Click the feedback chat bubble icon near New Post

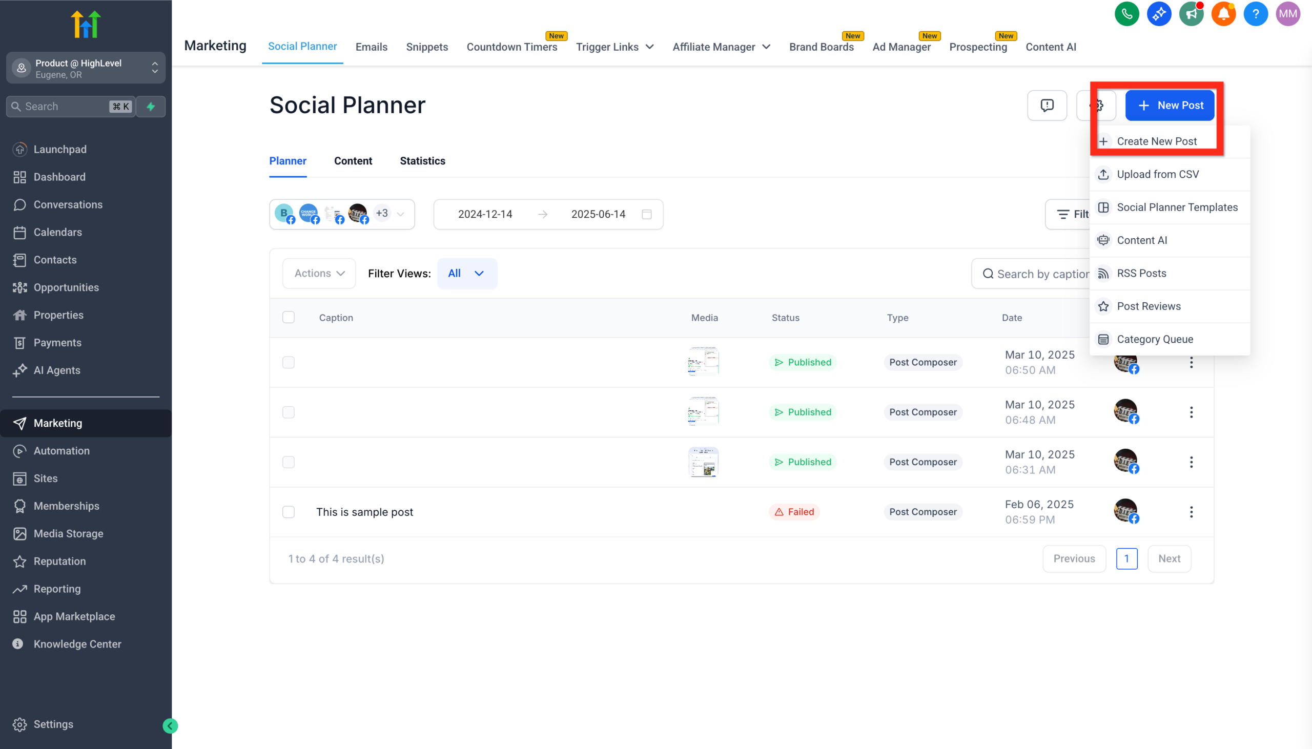tap(1047, 105)
